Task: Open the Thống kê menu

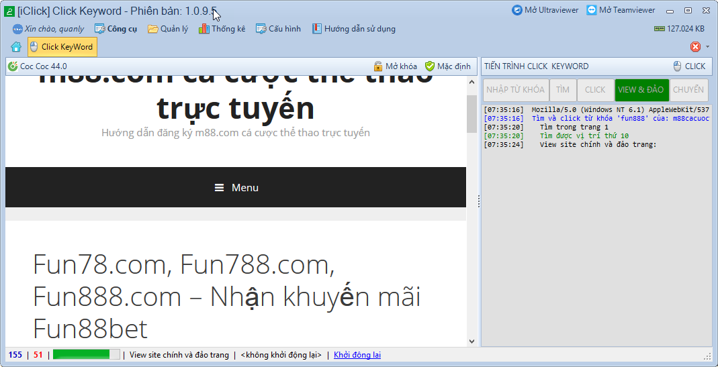Action: pyautogui.click(x=222, y=29)
